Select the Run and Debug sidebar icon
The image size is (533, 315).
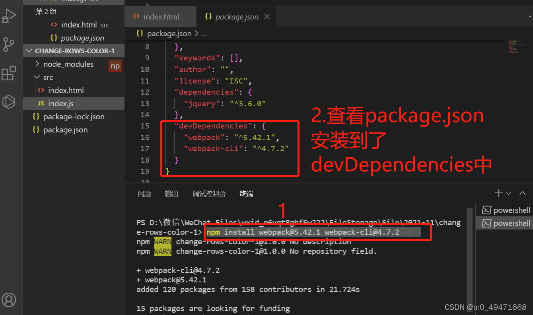[x=9, y=16]
